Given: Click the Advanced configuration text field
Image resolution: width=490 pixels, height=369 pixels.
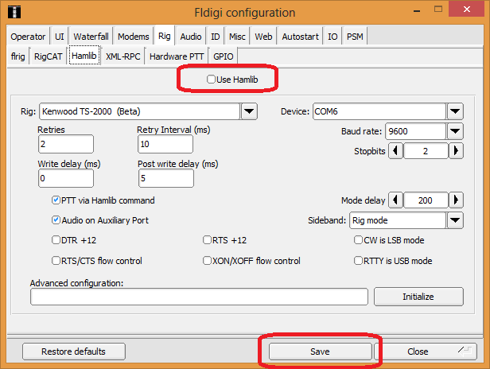Looking at the screenshot, I should [199, 297].
